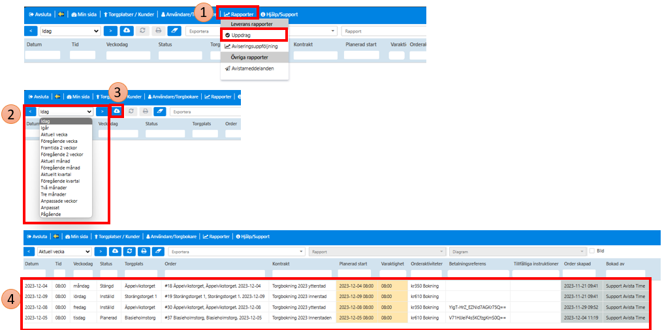Click the greyed print icon in top panel
Viewport: 662px width, 330px height.
tap(159, 31)
